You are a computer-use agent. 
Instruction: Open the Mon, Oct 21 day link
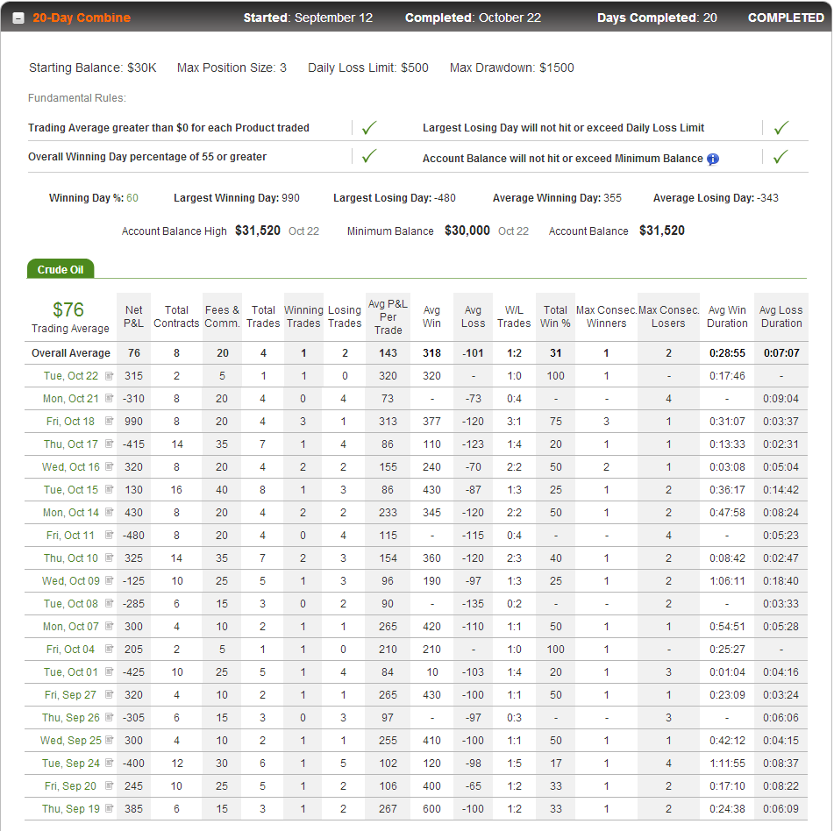coord(71,399)
